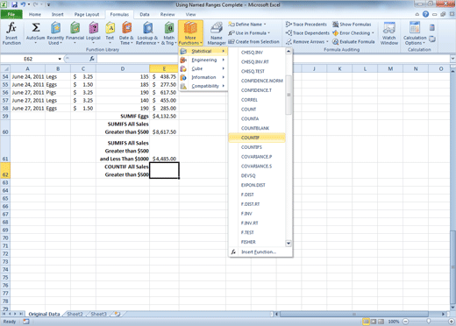The width and height of the screenshot is (456, 326).
Task: Switch to Page Break Preview in status bar
Action: pyautogui.click(x=381, y=322)
